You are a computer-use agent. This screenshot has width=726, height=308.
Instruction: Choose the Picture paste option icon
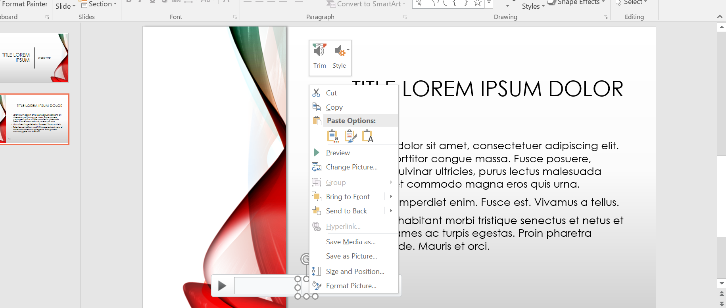pos(350,136)
